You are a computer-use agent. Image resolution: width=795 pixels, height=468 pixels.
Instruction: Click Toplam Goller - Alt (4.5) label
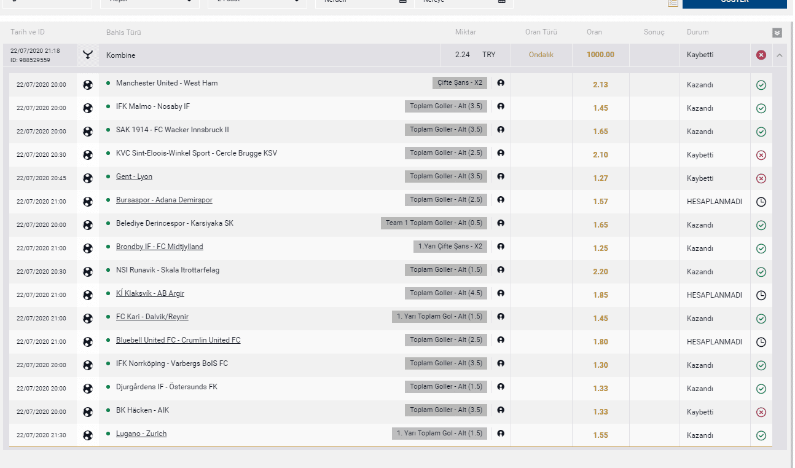point(446,293)
